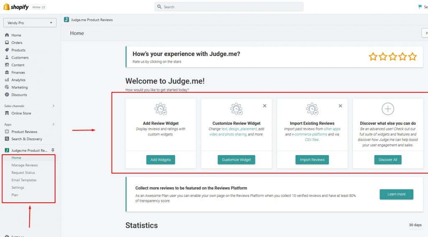The width and height of the screenshot is (428, 237).
Task: Click the Analytics bar chart icon
Action: (x=7, y=80)
